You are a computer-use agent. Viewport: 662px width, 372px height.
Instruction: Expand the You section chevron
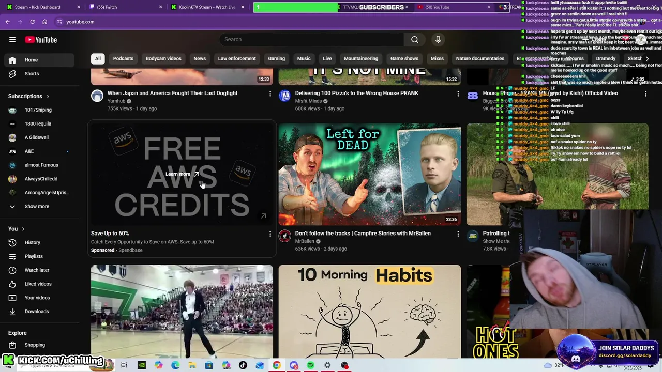(x=23, y=229)
